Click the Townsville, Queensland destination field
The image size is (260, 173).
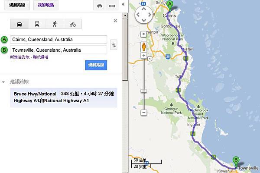pyautogui.click(x=58, y=50)
